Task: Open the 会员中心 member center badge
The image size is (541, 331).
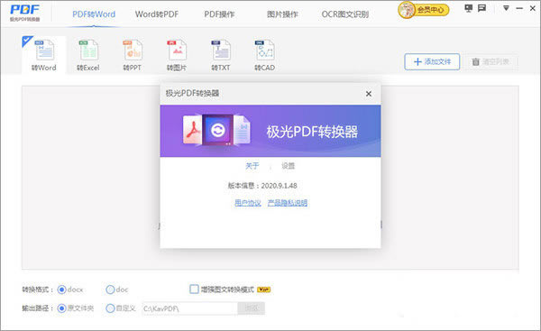Action: 424,10
